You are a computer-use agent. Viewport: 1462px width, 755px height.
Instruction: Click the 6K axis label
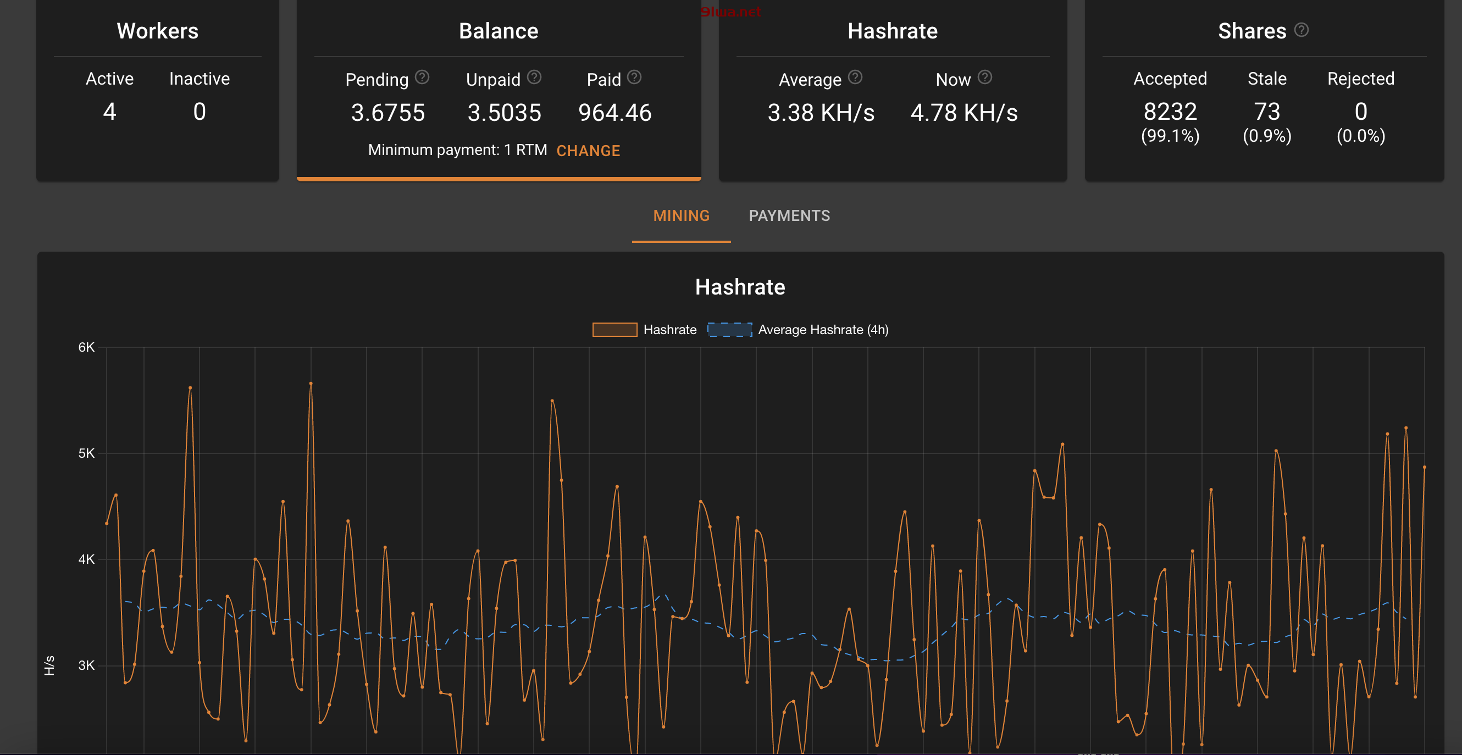point(86,347)
